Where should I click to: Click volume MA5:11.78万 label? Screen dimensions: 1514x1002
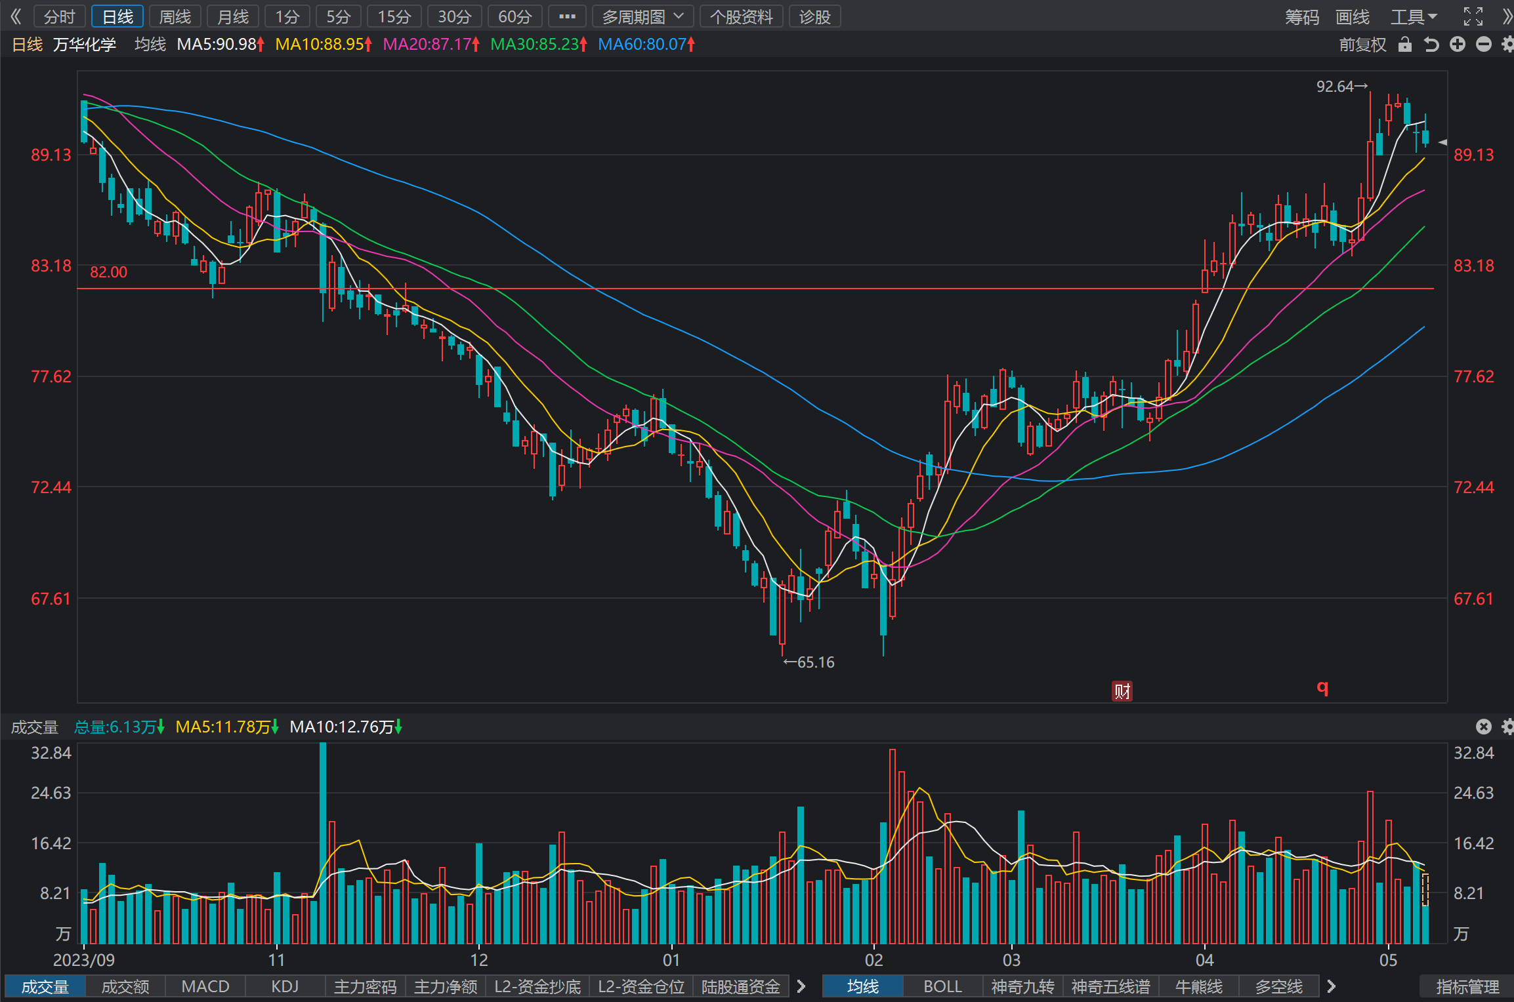(x=227, y=727)
